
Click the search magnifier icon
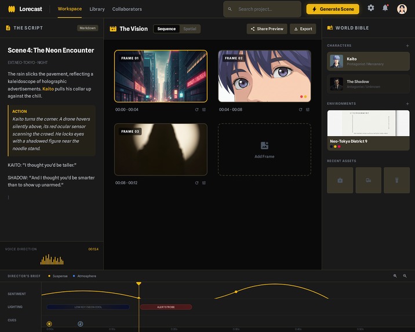tap(230, 9)
